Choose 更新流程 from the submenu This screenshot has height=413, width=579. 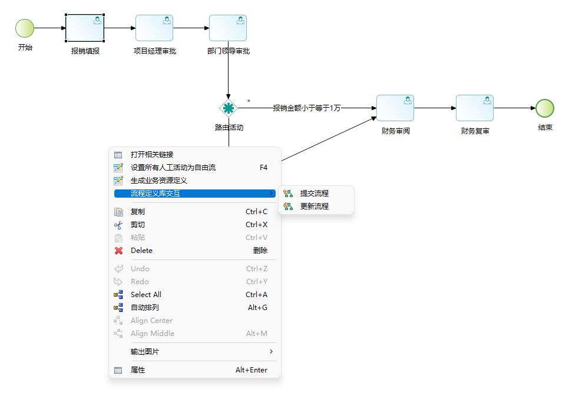315,206
